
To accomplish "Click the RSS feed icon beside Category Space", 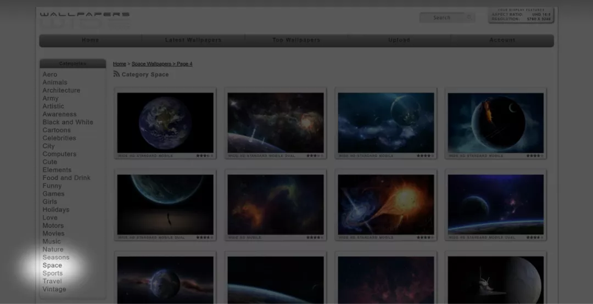I will 116,74.
